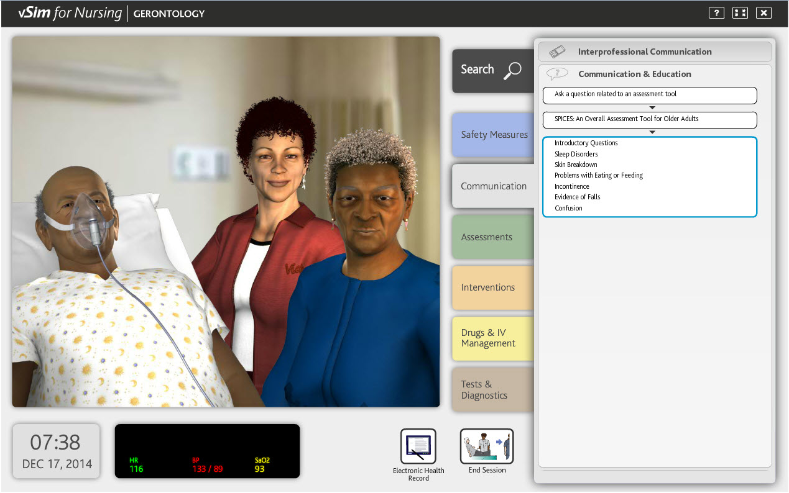This screenshot has height=493, width=789.
Task: Open the Help panel with the question mark icon
Action: click(716, 12)
